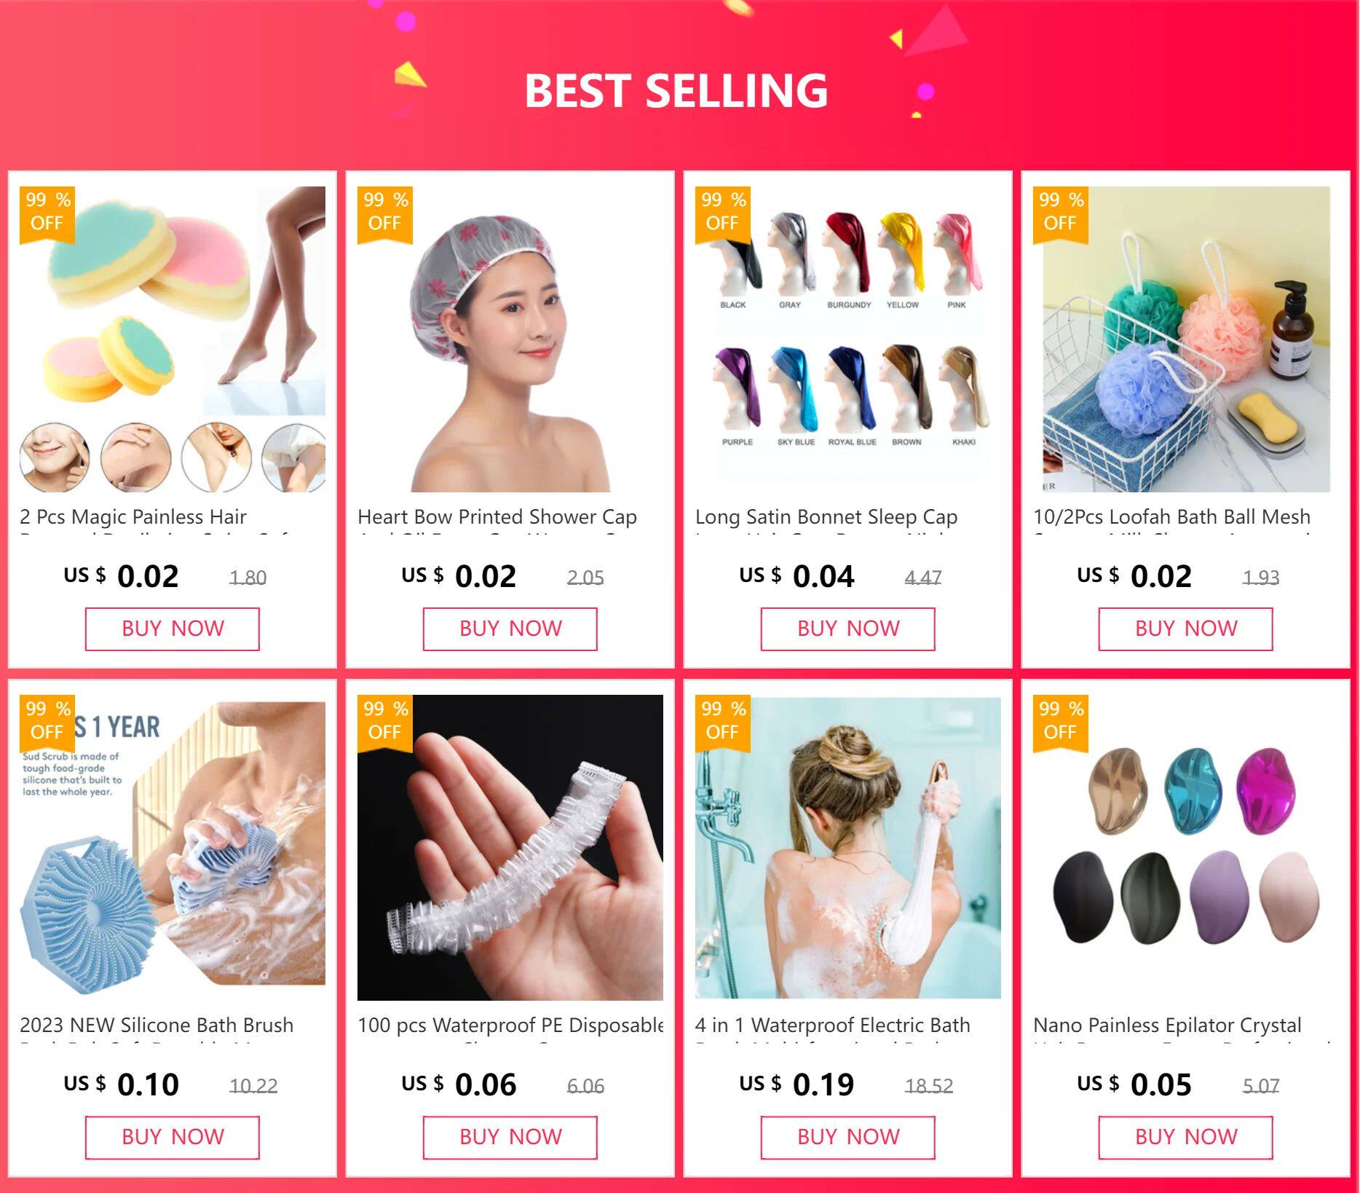Buy the Long Satin Bonnet Sleep Cap
This screenshot has width=1360, height=1193.
[x=848, y=629]
